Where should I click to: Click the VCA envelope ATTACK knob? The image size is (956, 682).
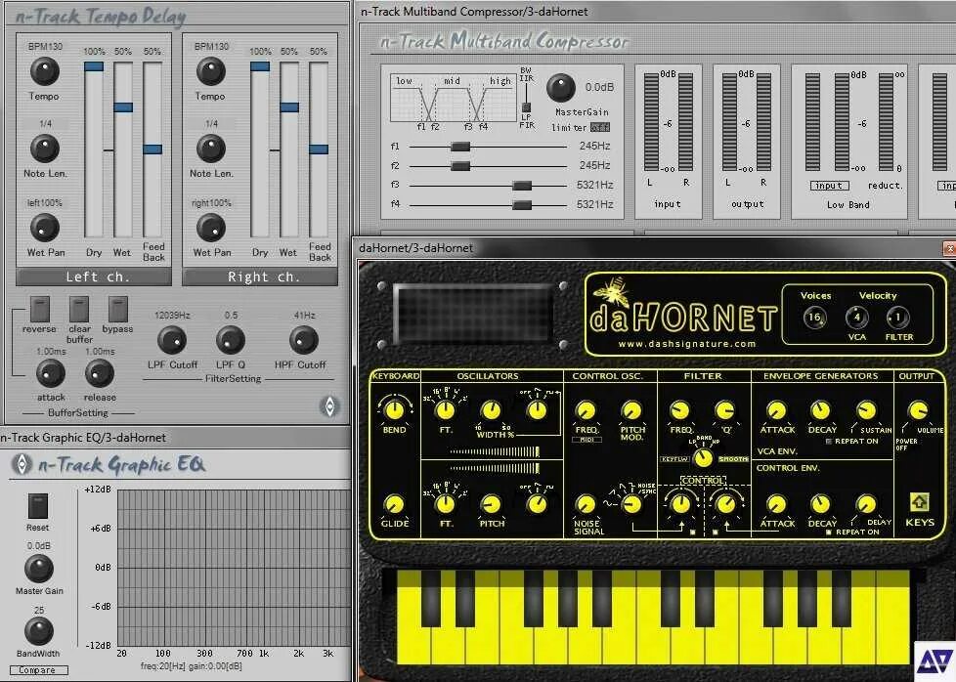coord(776,410)
